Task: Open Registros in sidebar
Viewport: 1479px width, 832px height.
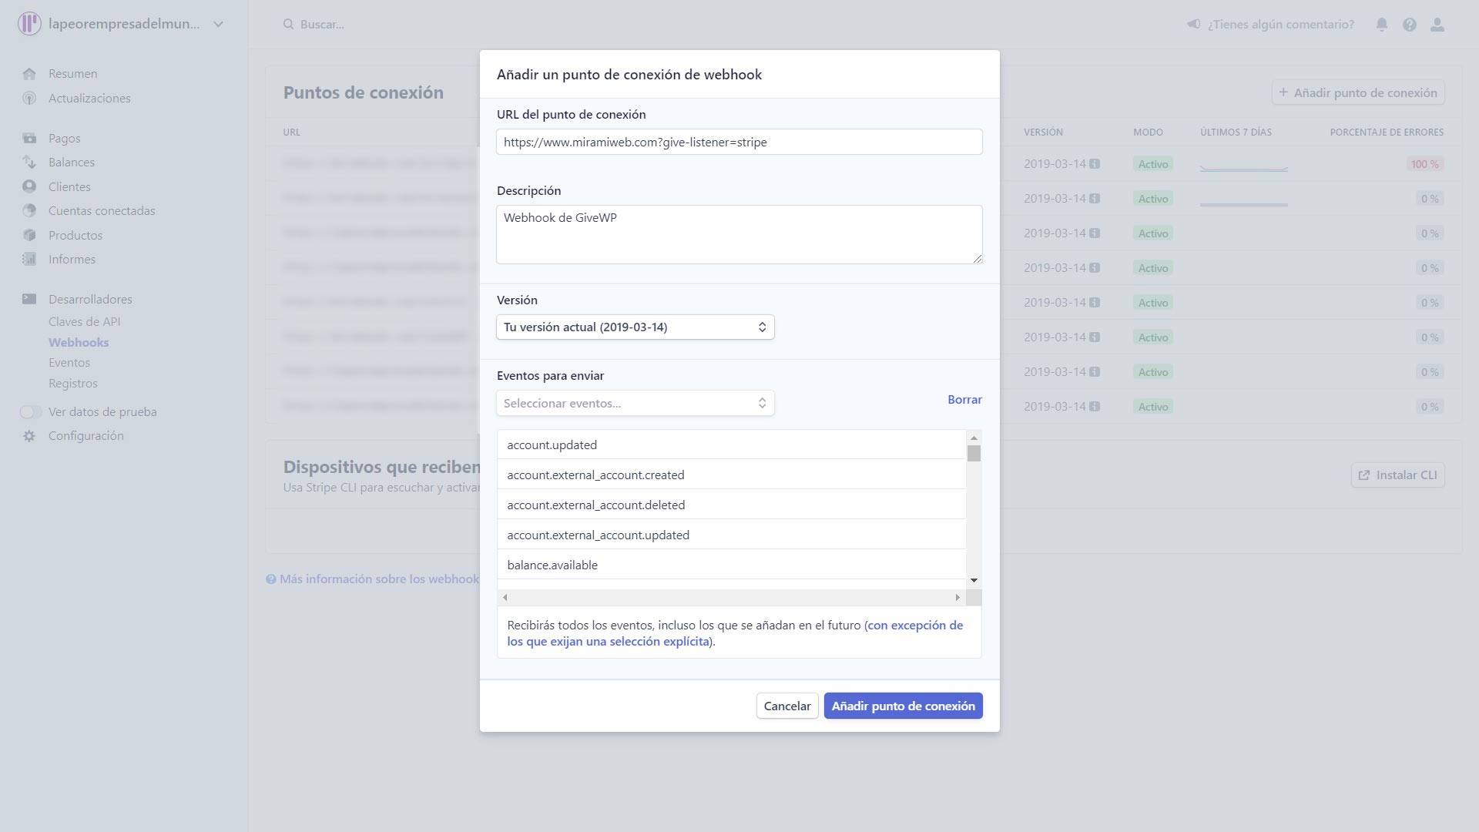Action: 73,384
